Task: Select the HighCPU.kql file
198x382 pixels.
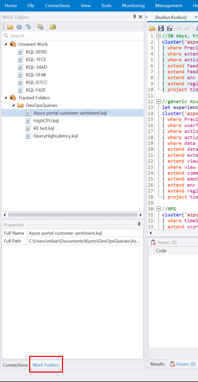Action: pos(46,120)
